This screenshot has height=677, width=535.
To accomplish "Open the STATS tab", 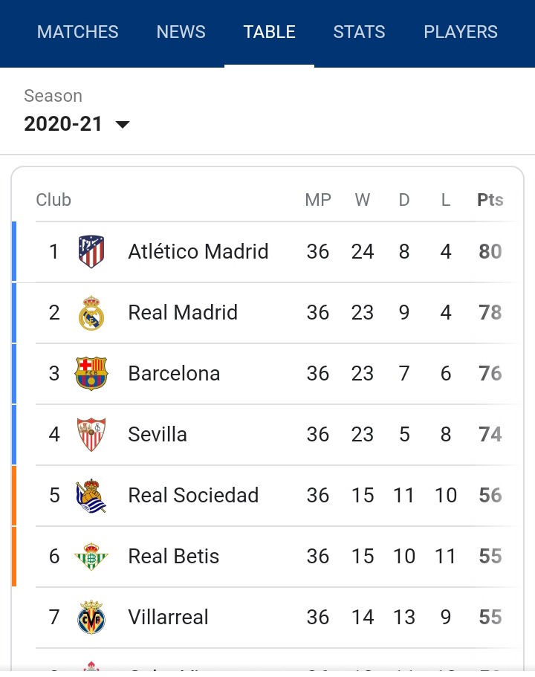I will point(359,32).
